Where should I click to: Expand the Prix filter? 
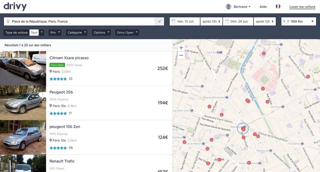(55, 32)
